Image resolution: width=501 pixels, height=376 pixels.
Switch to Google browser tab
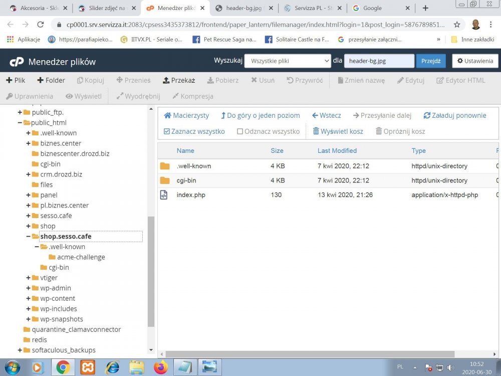[x=381, y=8]
